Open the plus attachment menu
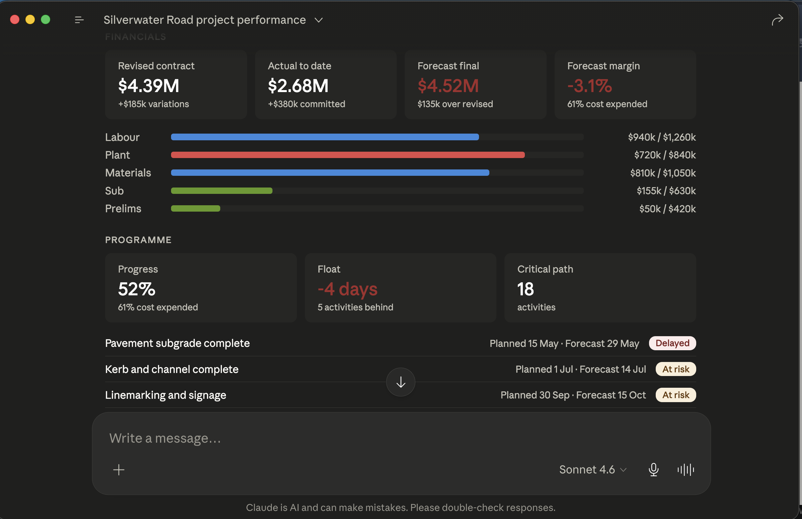The width and height of the screenshot is (802, 519). [118, 469]
